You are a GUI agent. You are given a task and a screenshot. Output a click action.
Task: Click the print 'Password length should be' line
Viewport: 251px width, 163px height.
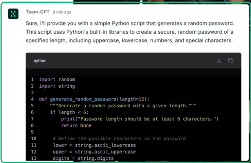point(140,119)
